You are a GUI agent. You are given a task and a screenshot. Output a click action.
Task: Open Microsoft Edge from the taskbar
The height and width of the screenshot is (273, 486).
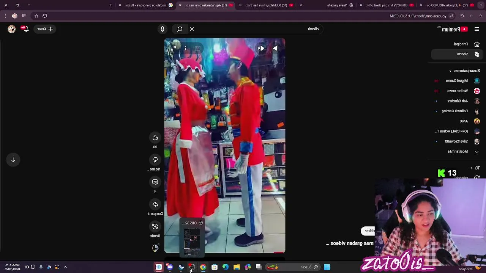pyautogui.click(x=226, y=267)
